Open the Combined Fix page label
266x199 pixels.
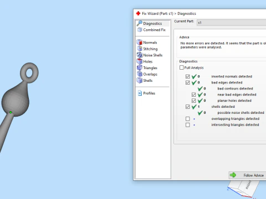(x=155, y=30)
